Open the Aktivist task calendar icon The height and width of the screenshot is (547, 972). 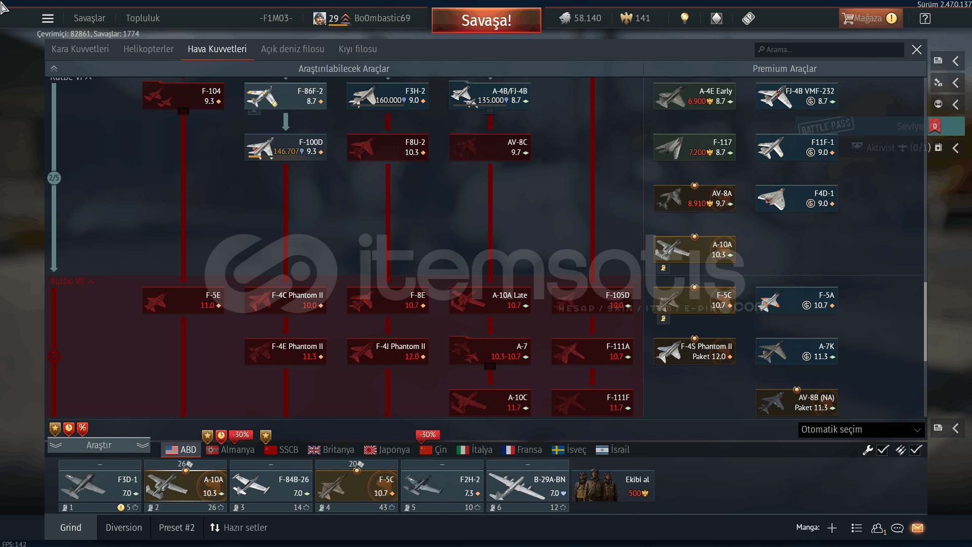point(938,148)
